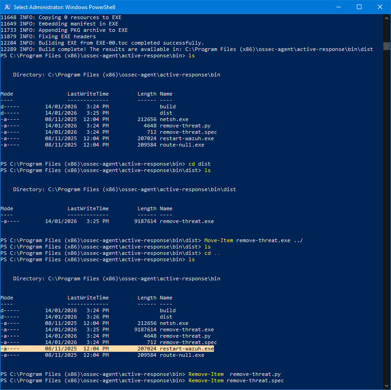The image size is (391, 390).
Task: Maximize the PowerShell window
Action: click(359, 7)
